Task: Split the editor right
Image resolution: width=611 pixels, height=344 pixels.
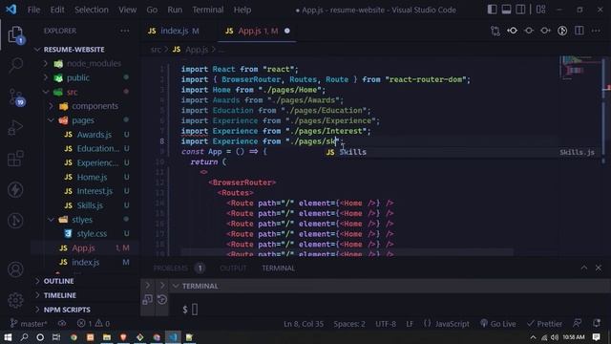Action: 579,31
